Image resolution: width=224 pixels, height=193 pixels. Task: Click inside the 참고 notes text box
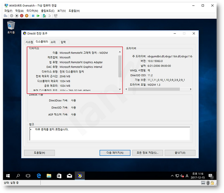point(110,133)
